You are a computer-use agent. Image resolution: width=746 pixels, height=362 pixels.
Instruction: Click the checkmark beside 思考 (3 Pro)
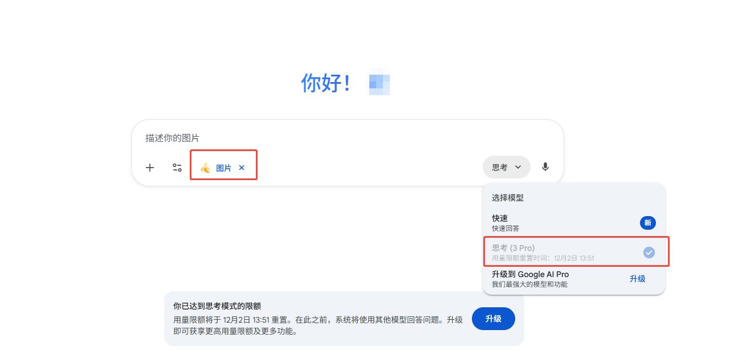click(x=649, y=251)
